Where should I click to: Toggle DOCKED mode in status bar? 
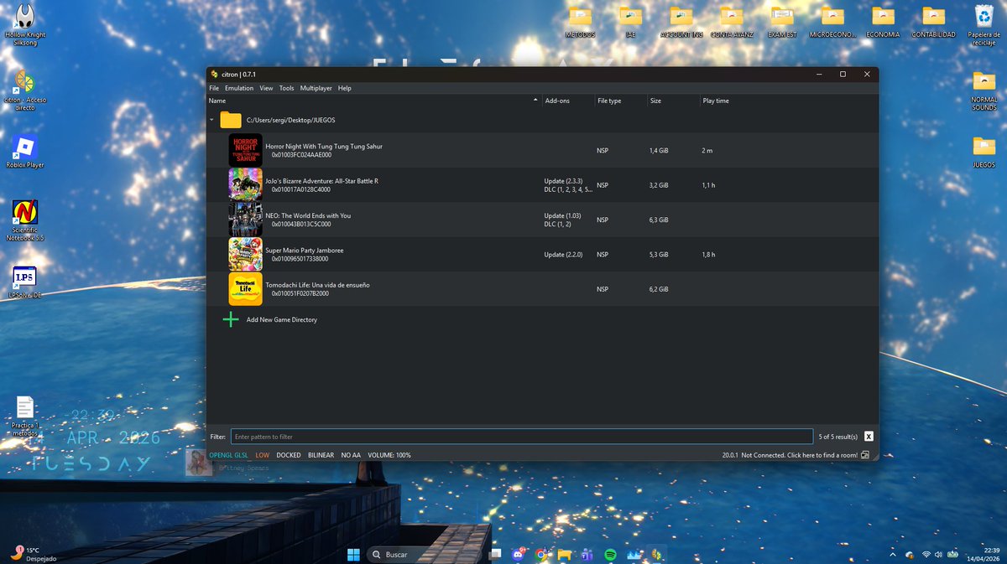[x=289, y=455]
